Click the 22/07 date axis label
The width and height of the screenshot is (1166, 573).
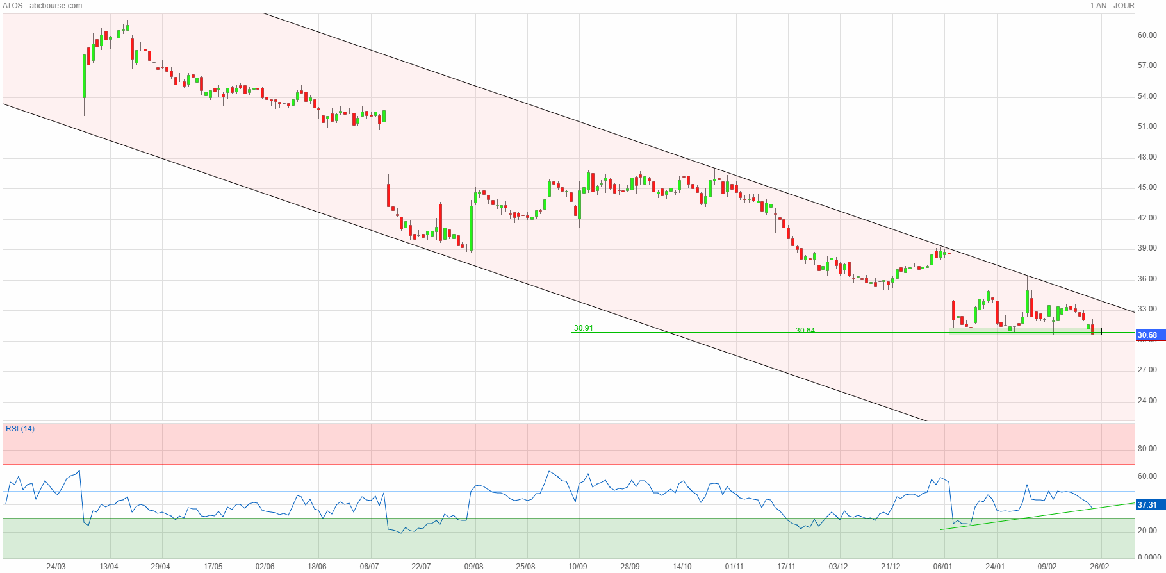pyautogui.click(x=421, y=567)
